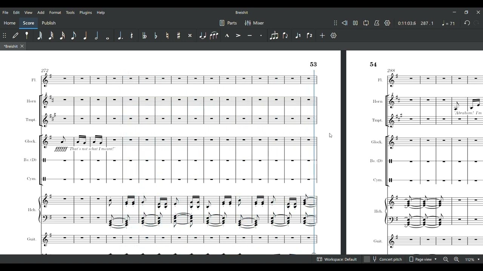Viewport: 483px width, 271px height.
Task: Open playback settings gear
Action: (387, 23)
